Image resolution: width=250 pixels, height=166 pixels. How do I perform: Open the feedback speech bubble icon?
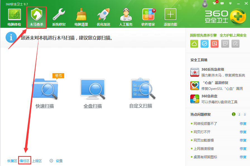(222, 3)
